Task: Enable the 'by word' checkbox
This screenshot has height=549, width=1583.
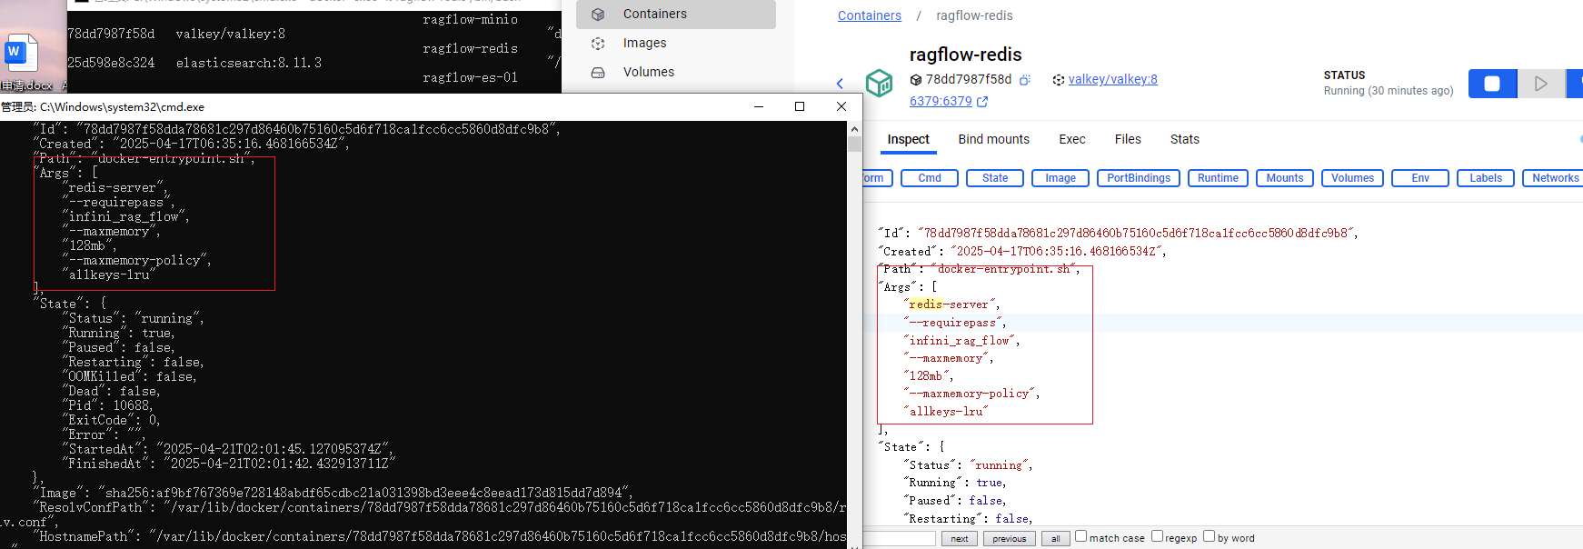Action: click(1210, 536)
